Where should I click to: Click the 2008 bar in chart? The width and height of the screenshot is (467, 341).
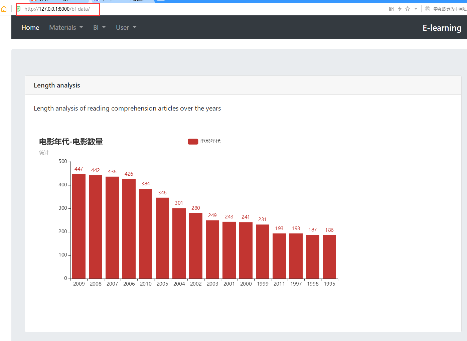96,227
